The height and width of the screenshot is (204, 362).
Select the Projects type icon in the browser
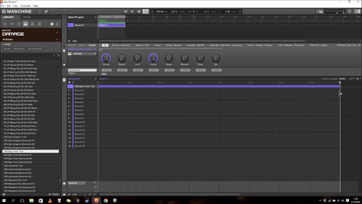tap(5, 24)
